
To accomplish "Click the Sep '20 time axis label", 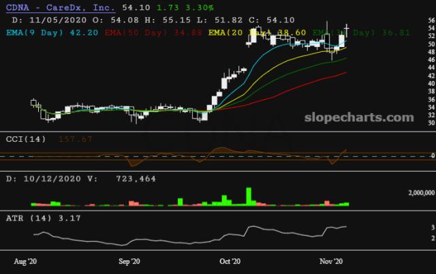I will coord(129,262).
